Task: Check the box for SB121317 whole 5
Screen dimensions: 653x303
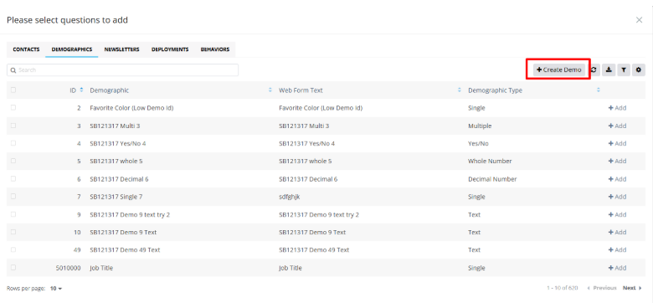Action: click(x=13, y=161)
